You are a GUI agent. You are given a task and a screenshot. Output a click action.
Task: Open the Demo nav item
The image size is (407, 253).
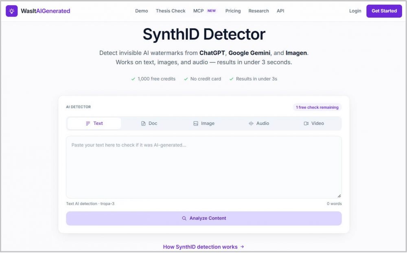pos(142,11)
